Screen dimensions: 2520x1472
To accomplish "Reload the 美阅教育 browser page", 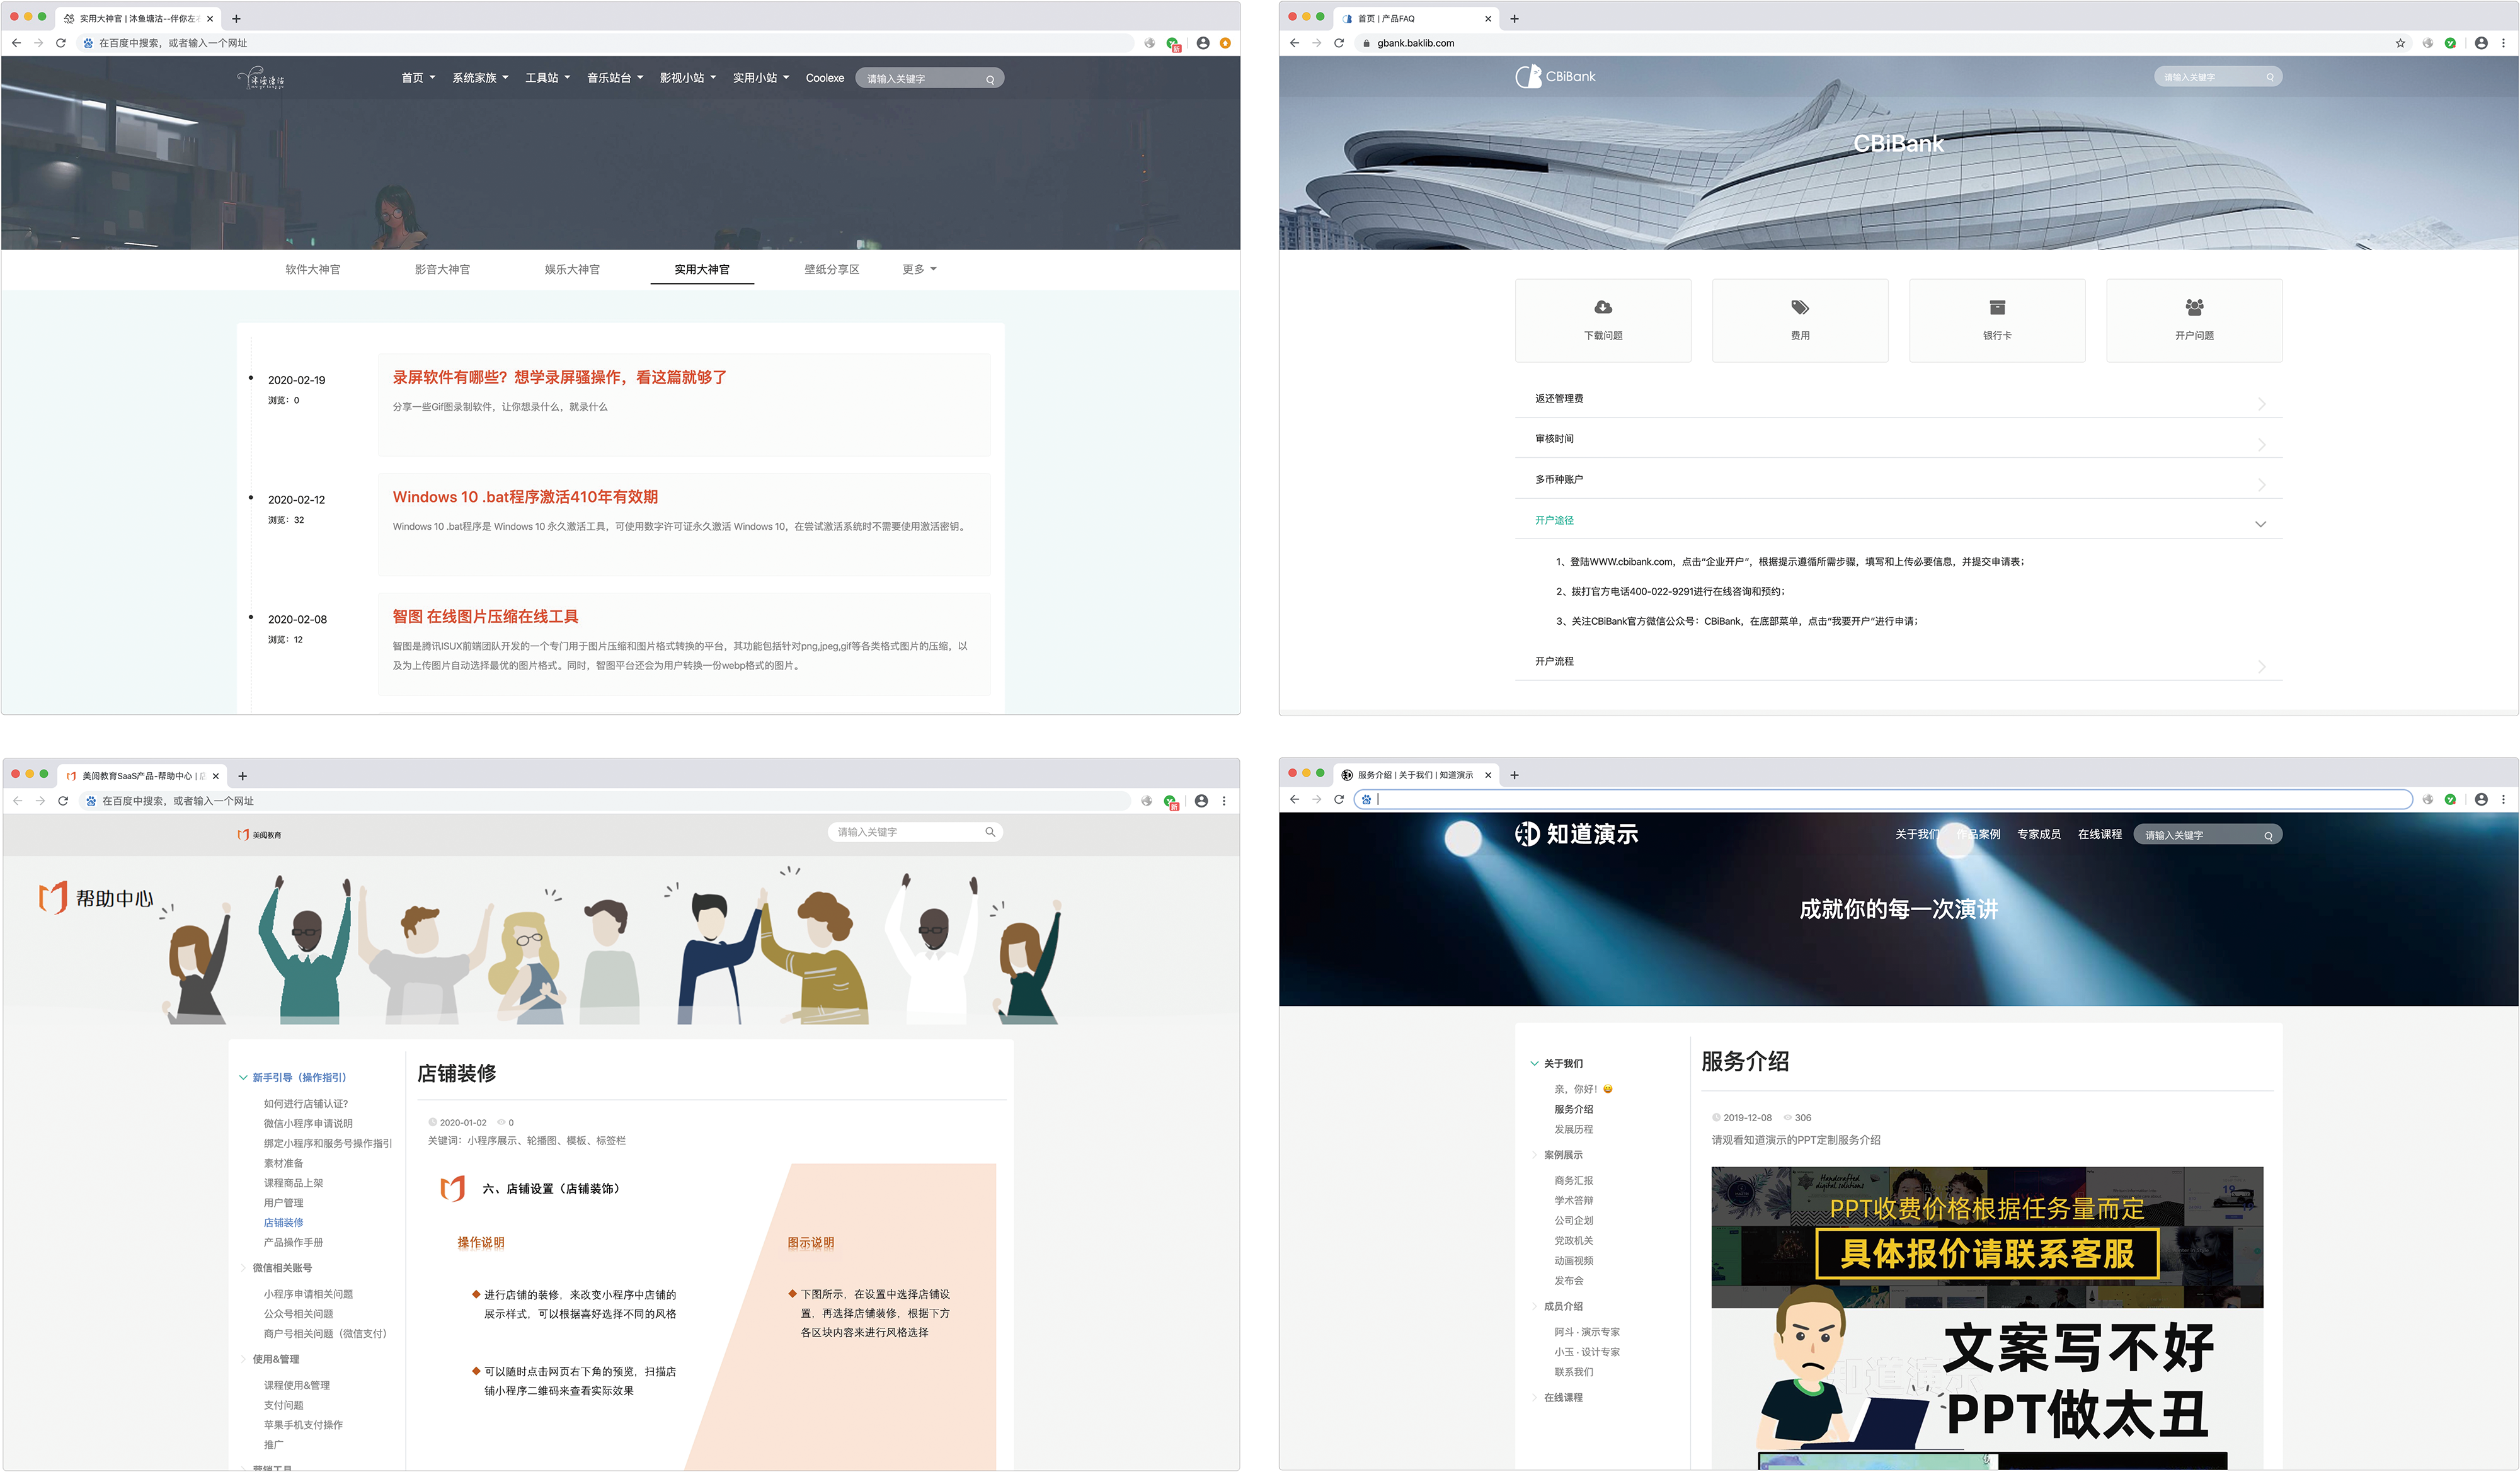I will pyautogui.click(x=63, y=801).
